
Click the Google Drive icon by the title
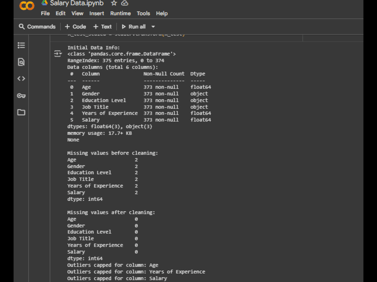[x=44, y=3]
